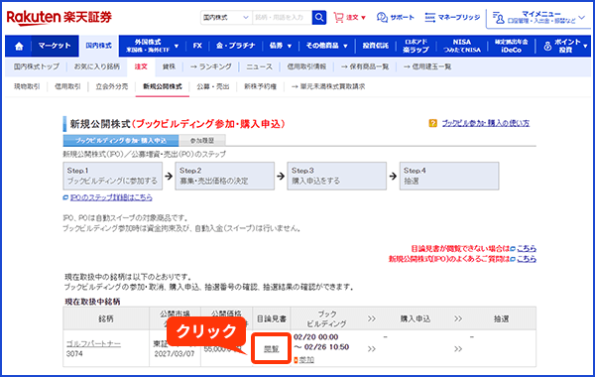Select stock code 3074 text
Screen dimensions: 595x377
click(x=74, y=354)
